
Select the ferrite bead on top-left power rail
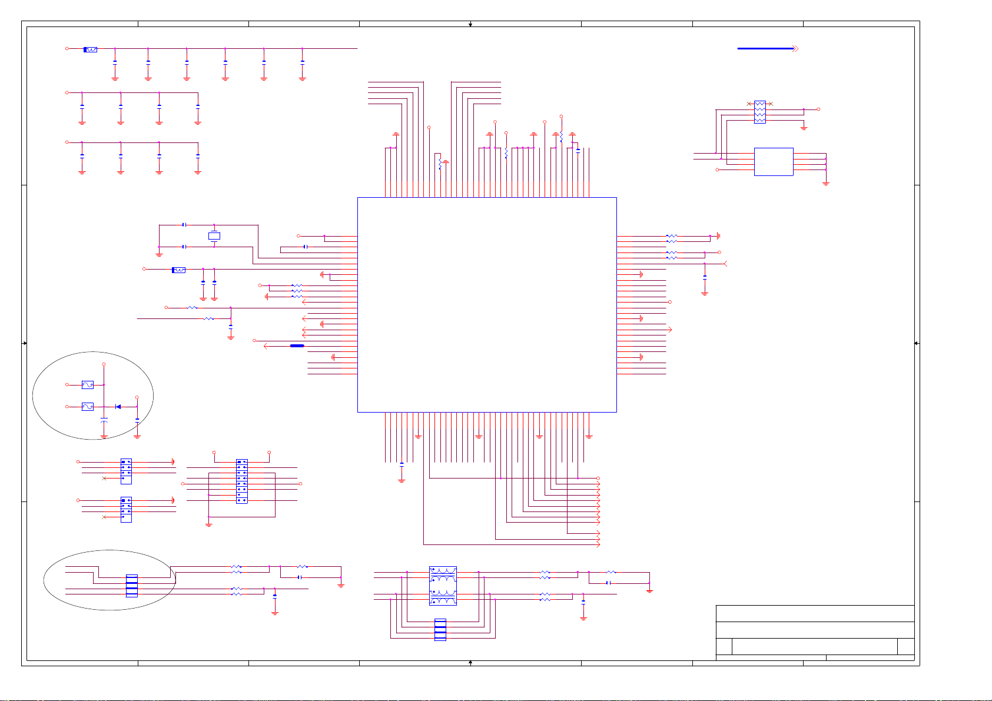(x=90, y=49)
